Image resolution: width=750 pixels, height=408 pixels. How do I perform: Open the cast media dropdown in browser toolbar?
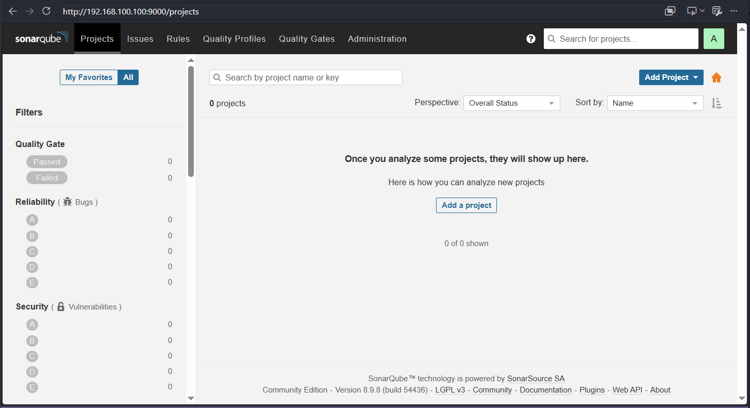point(696,11)
